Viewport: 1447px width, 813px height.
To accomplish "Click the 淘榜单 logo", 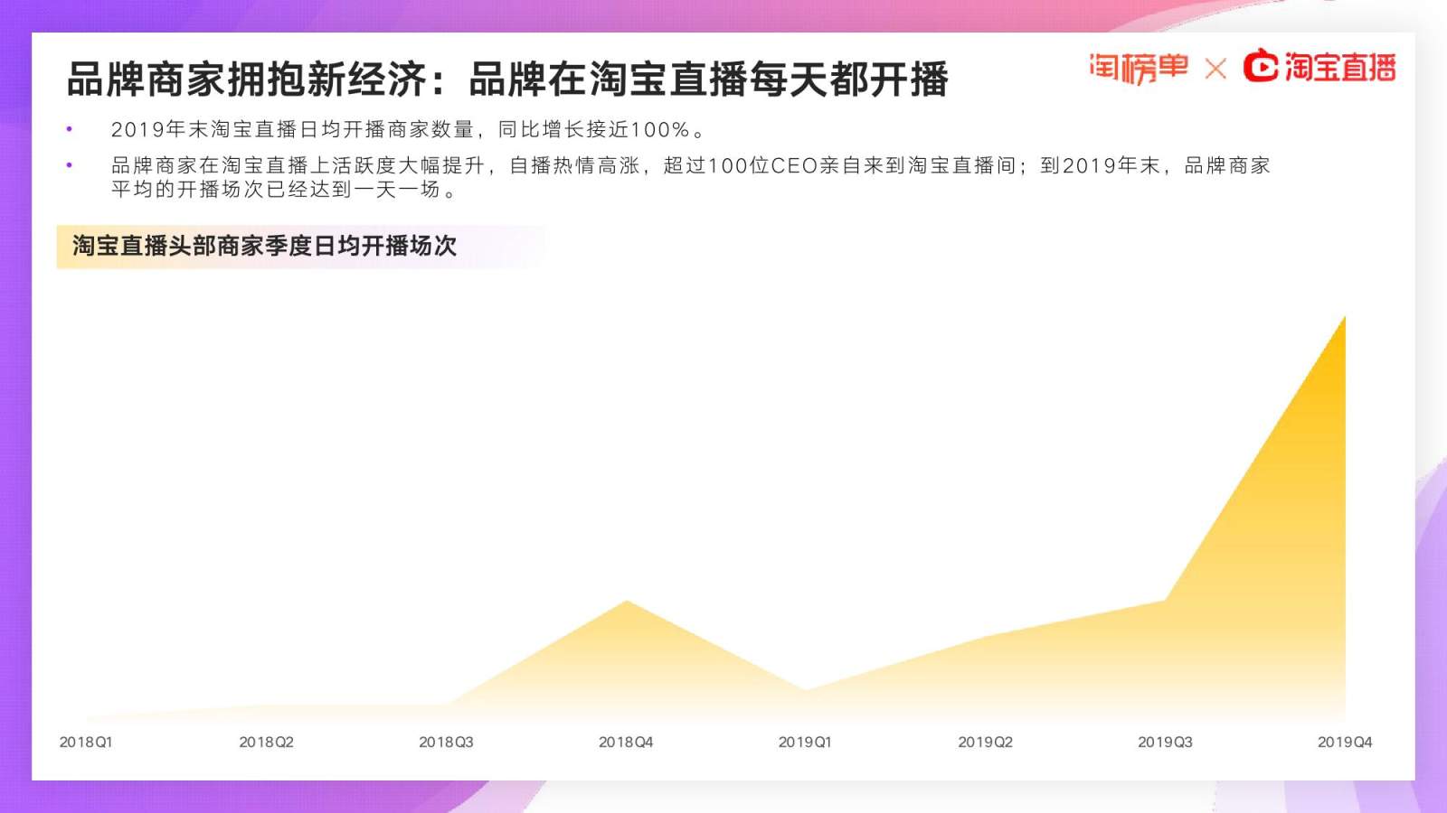I will (x=1139, y=68).
